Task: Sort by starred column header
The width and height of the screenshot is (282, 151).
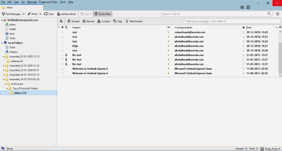Action: pyautogui.click(x=62, y=28)
